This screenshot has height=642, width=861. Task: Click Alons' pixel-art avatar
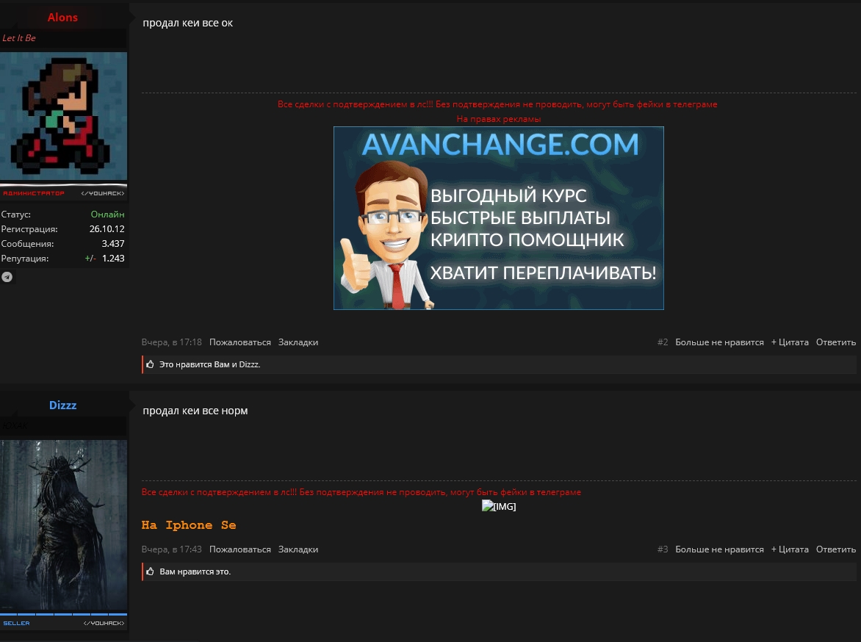pos(64,116)
